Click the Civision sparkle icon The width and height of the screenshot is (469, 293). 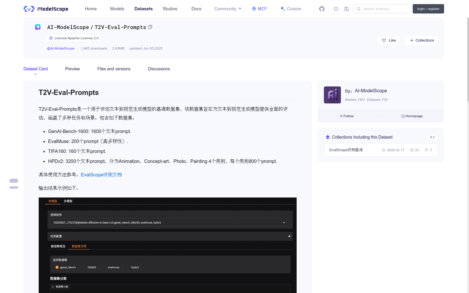[x=283, y=9]
